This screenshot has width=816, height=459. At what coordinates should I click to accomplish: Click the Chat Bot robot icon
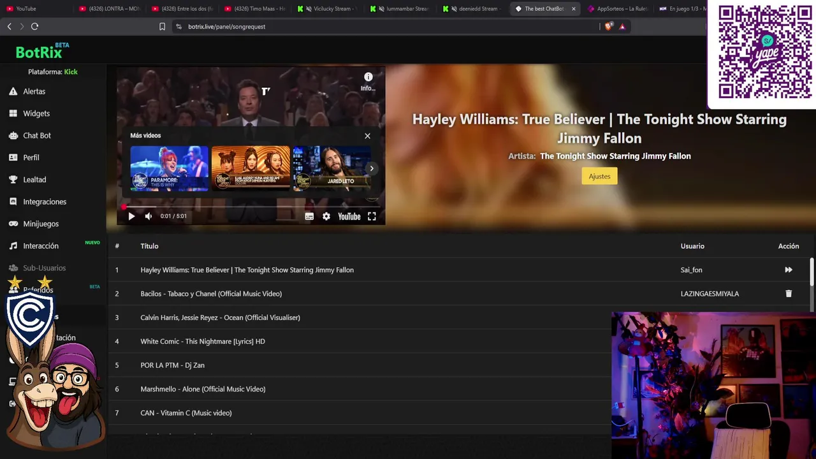click(13, 135)
